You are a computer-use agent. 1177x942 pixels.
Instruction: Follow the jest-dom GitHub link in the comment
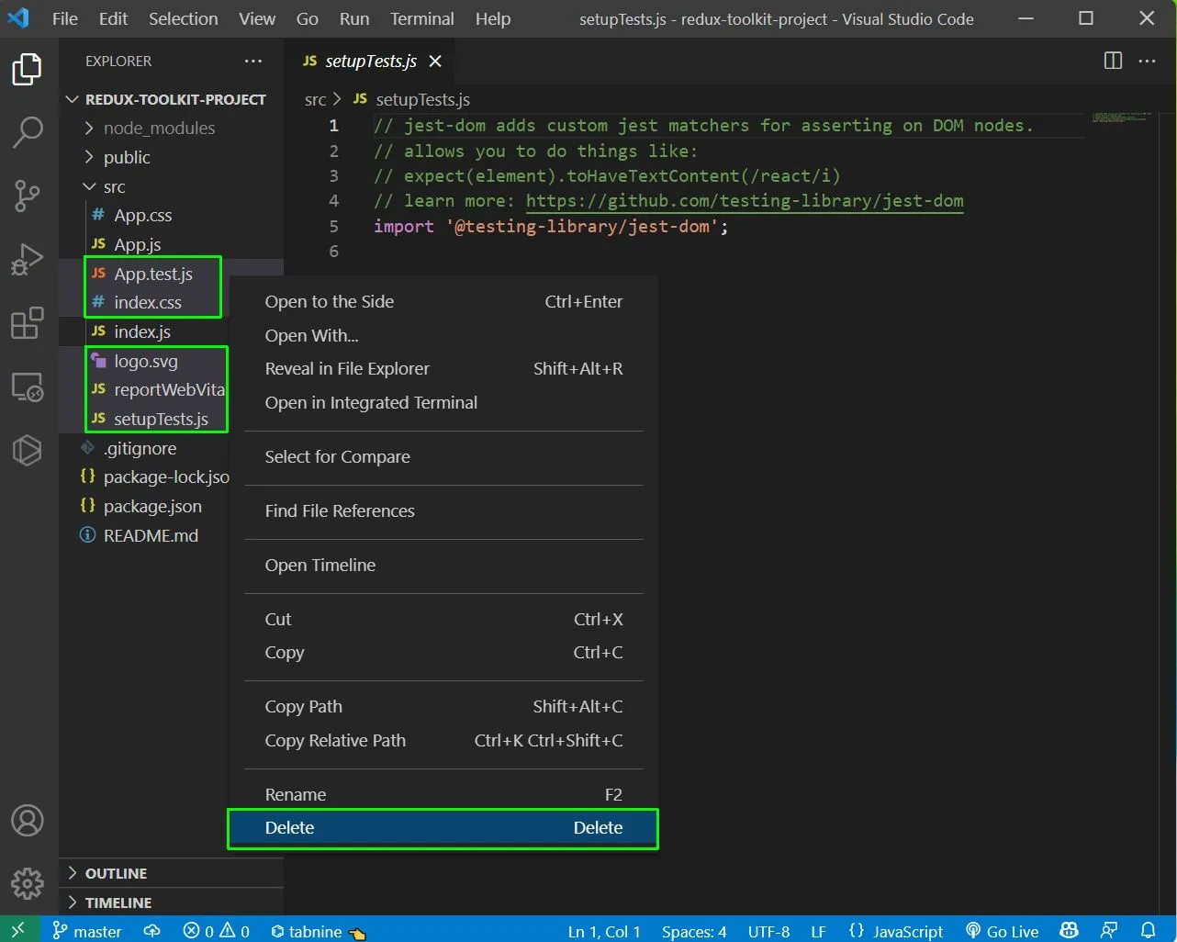click(745, 200)
